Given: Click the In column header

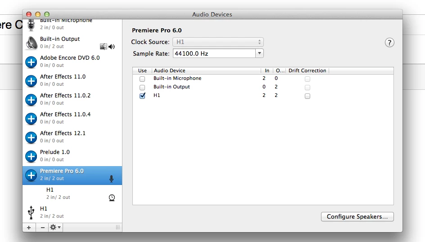Looking at the screenshot, I should pyautogui.click(x=267, y=70).
